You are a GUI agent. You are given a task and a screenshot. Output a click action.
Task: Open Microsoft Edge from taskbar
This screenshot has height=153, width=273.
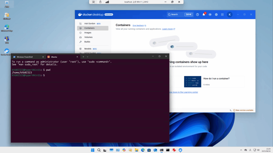[x=143, y=150]
